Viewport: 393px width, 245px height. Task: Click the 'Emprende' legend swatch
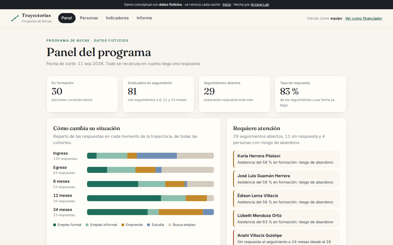[x=123, y=225]
